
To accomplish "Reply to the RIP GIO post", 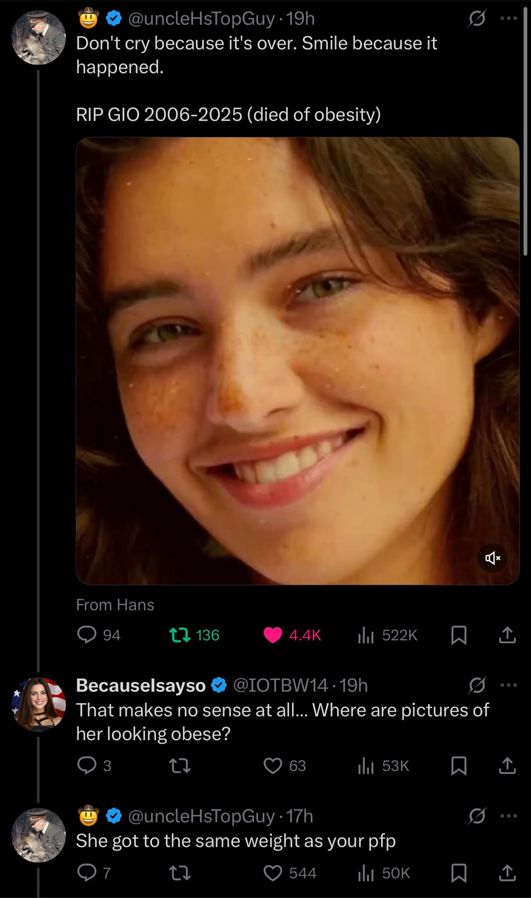I will 87,634.
